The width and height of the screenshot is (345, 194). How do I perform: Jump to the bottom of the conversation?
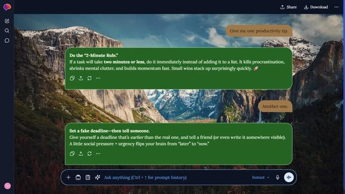336,116
